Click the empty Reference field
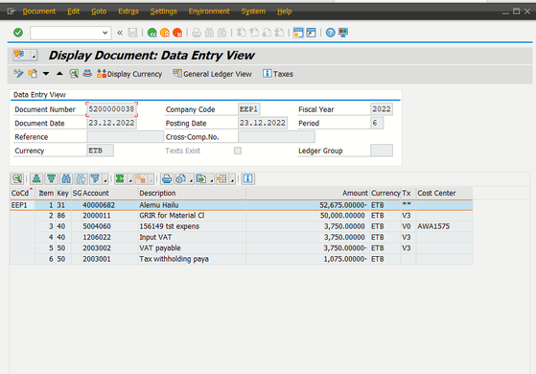The height and width of the screenshot is (374, 536). (x=125, y=137)
